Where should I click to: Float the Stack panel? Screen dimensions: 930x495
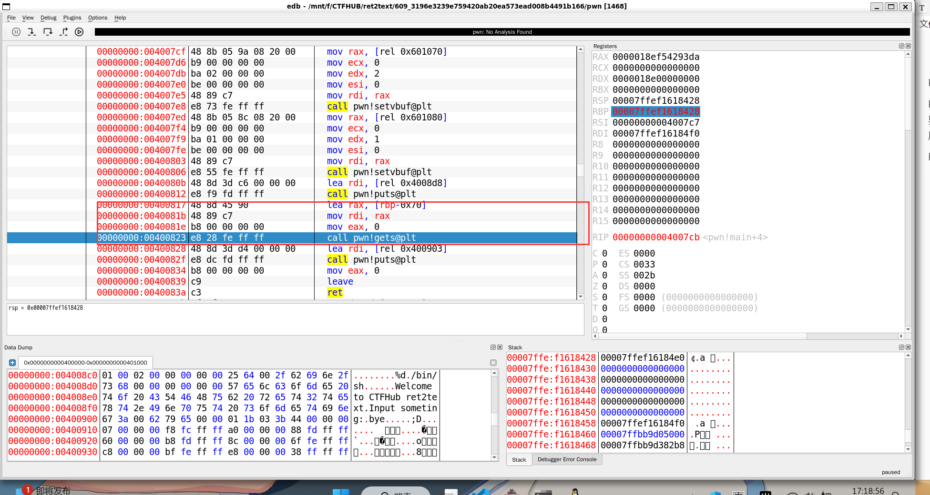tap(901, 347)
